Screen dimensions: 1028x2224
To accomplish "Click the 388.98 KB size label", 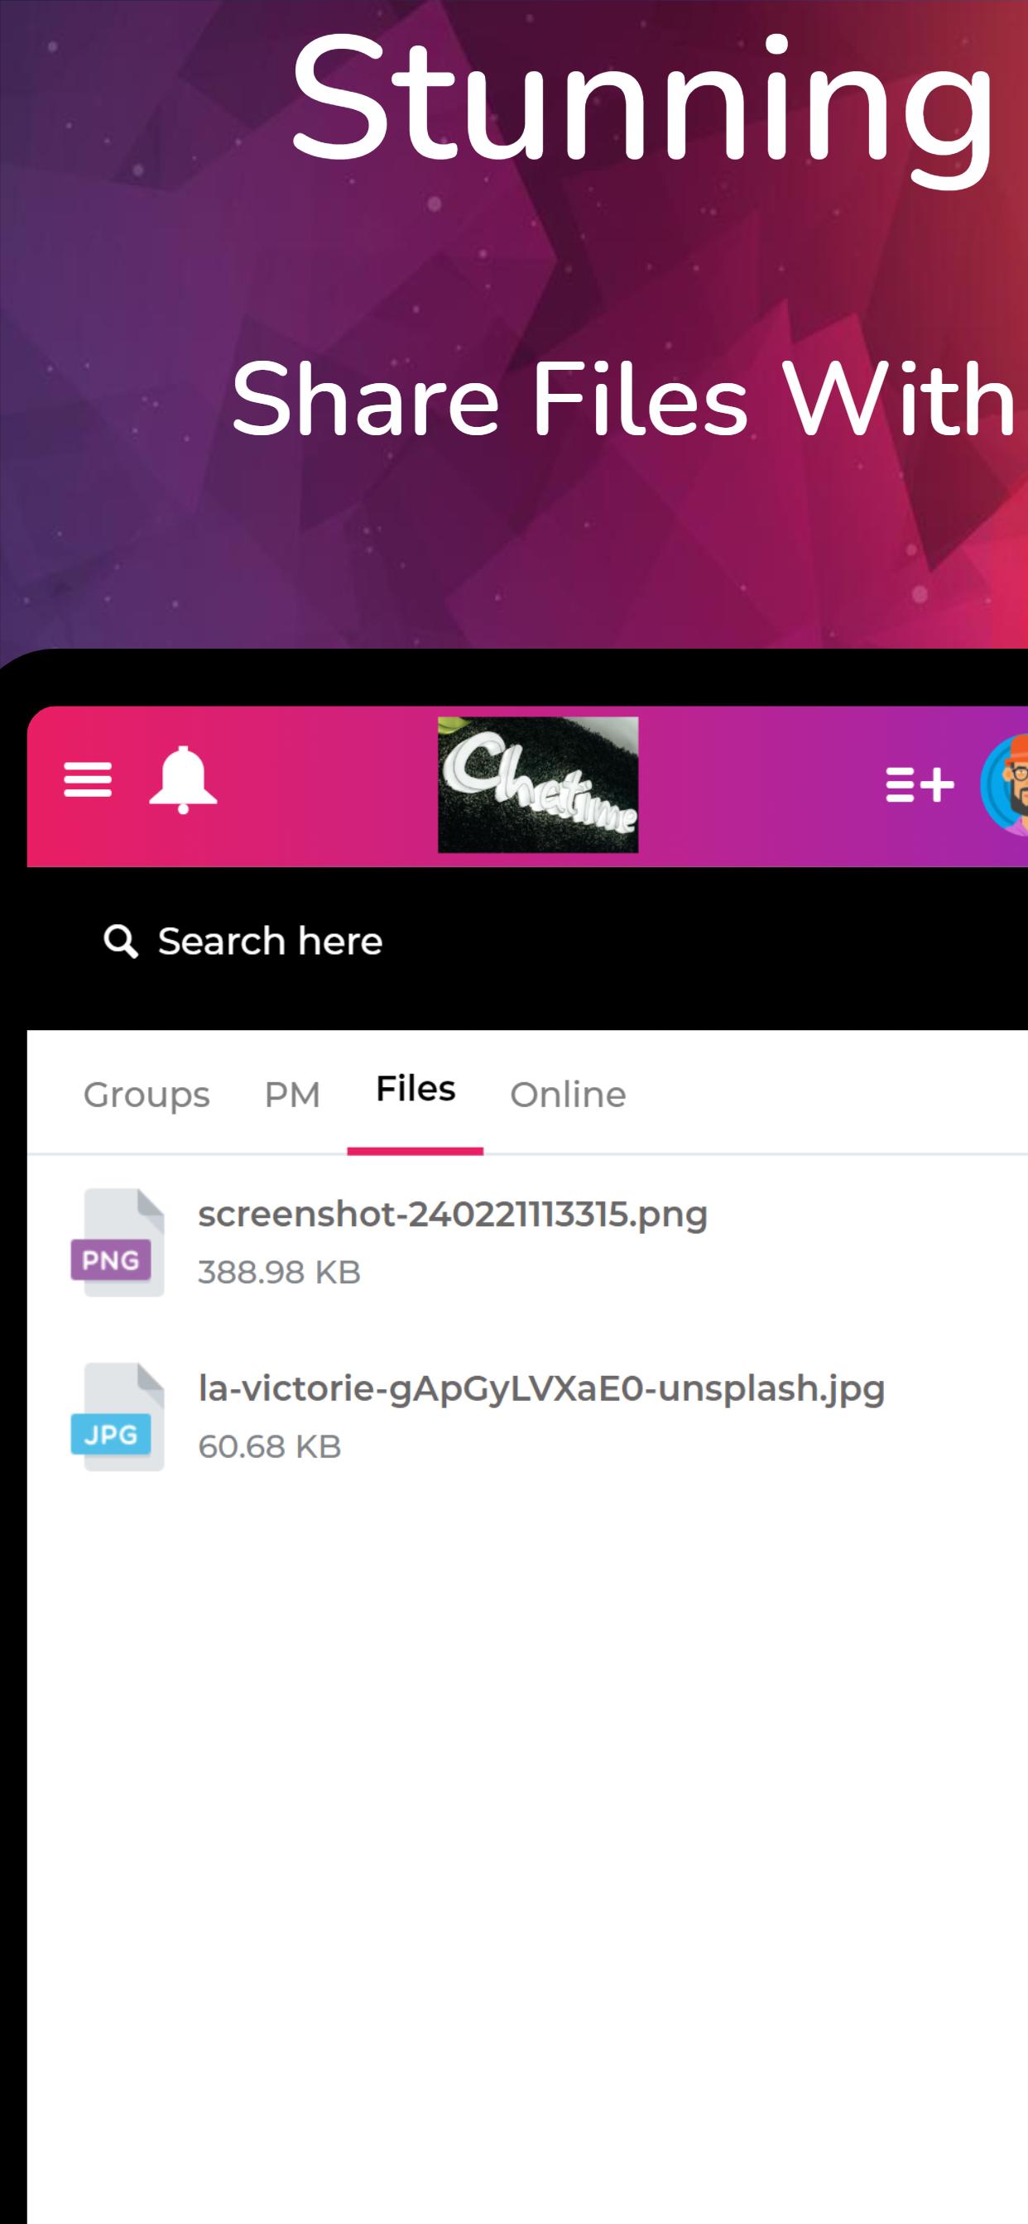I will pyautogui.click(x=279, y=1273).
